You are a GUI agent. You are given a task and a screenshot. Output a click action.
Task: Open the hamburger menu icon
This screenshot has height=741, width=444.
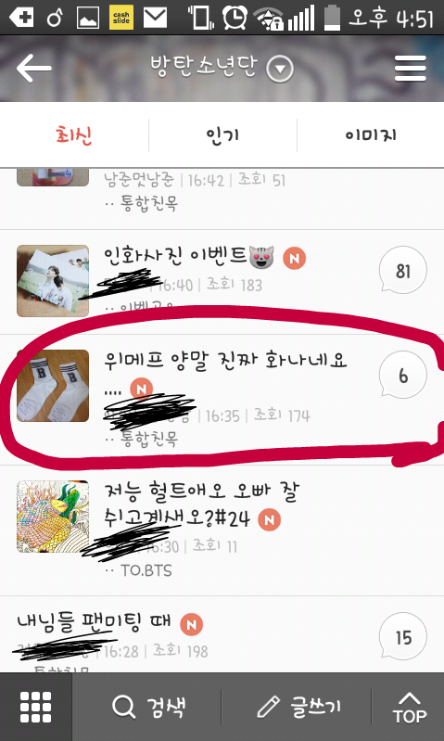click(411, 69)
